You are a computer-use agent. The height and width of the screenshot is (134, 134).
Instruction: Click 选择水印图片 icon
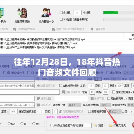64,92
